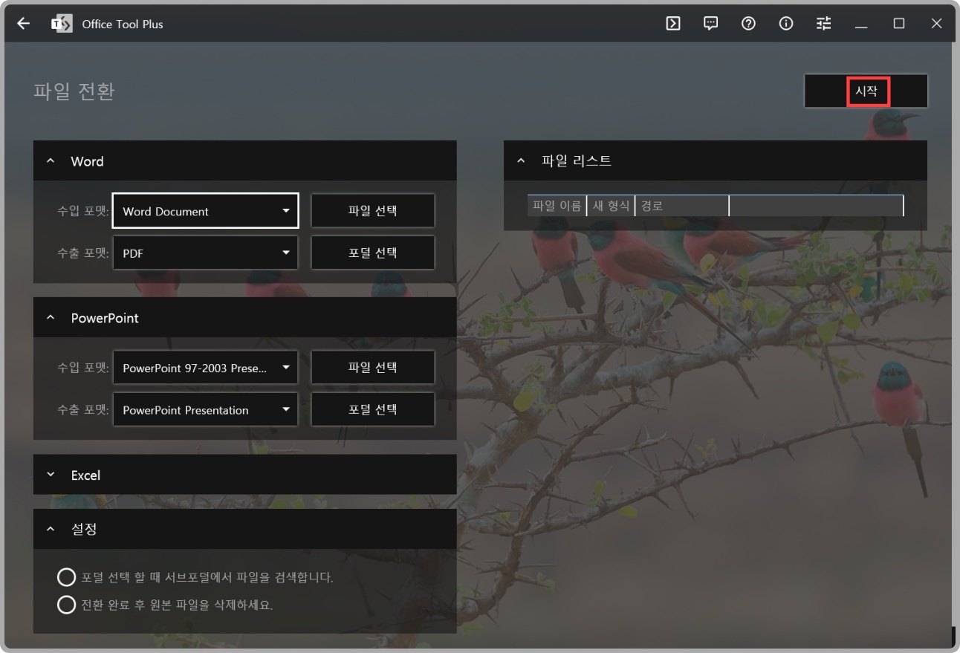Open the command console icon

tap(673, 24)
